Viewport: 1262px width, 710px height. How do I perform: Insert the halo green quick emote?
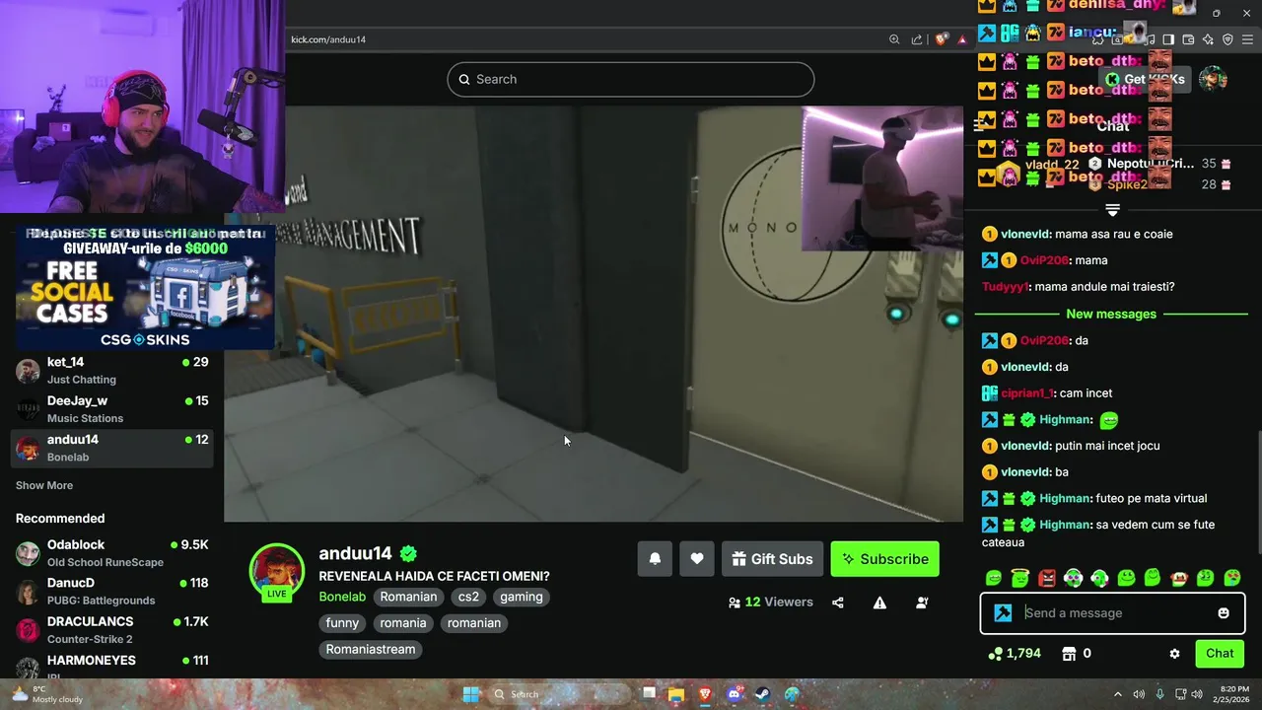tap(1020, 578)
